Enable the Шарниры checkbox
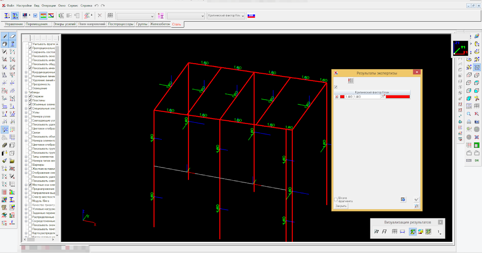 coord(30,165)
